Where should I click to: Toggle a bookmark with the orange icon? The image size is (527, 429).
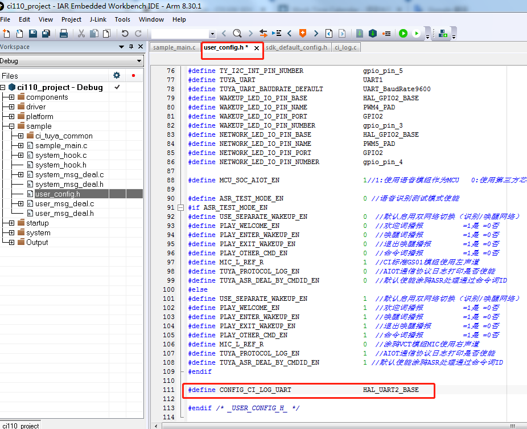pos(303,33)
